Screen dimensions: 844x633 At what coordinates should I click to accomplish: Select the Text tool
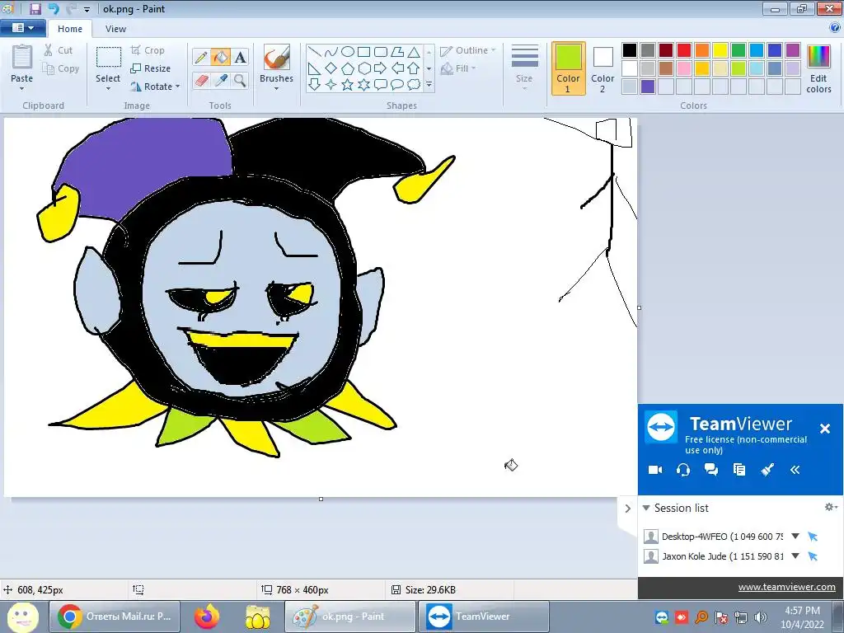point(240,57)
